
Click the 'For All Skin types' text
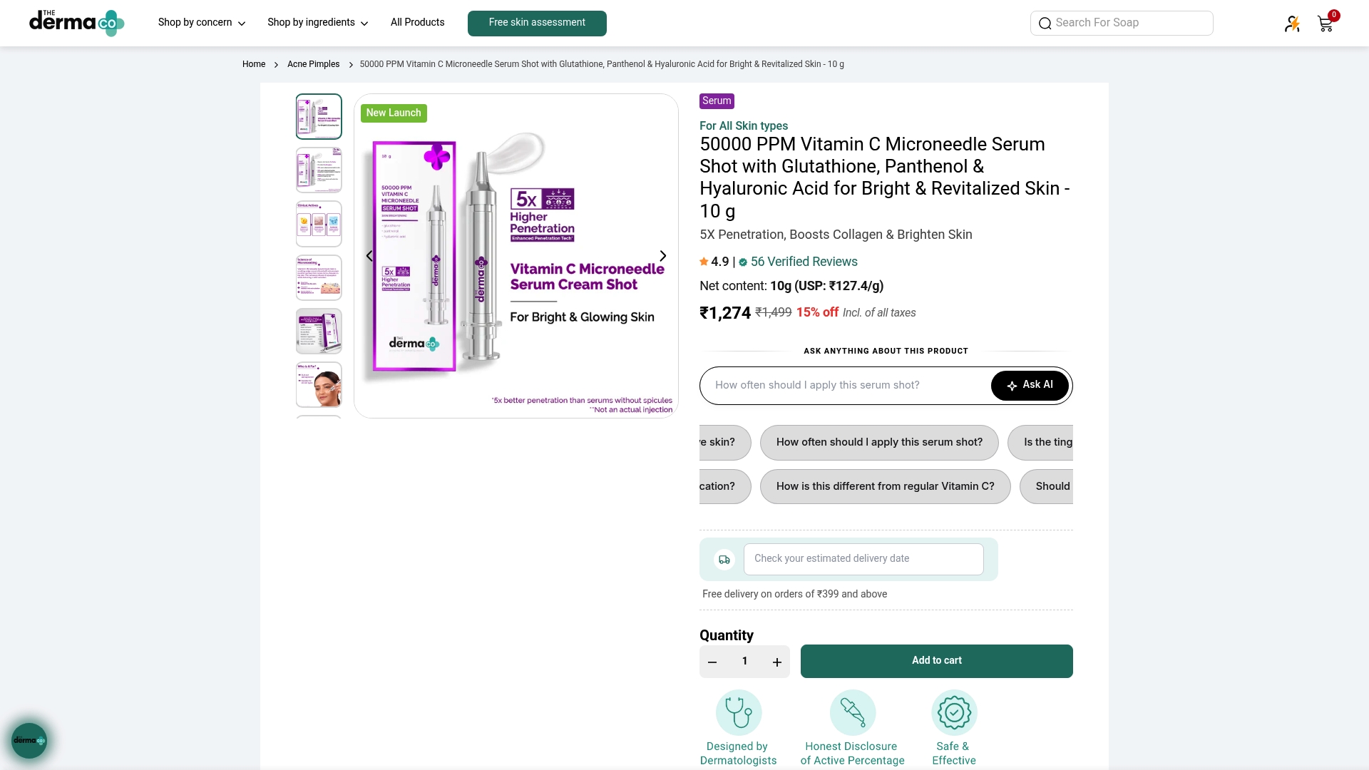[x=744, y=126]
